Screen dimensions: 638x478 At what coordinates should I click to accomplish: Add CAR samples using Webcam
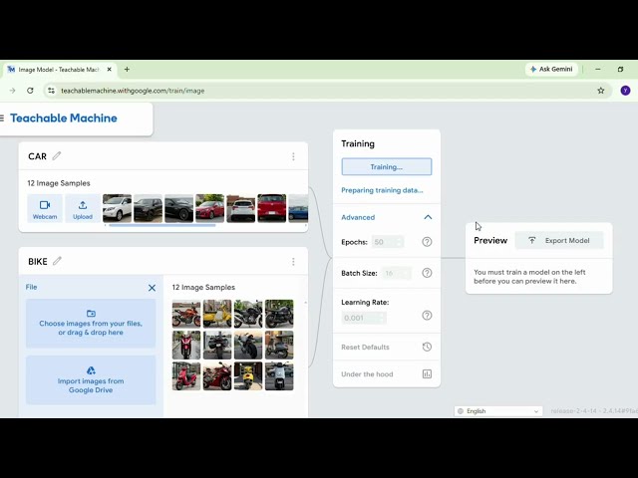click(45, 208)
